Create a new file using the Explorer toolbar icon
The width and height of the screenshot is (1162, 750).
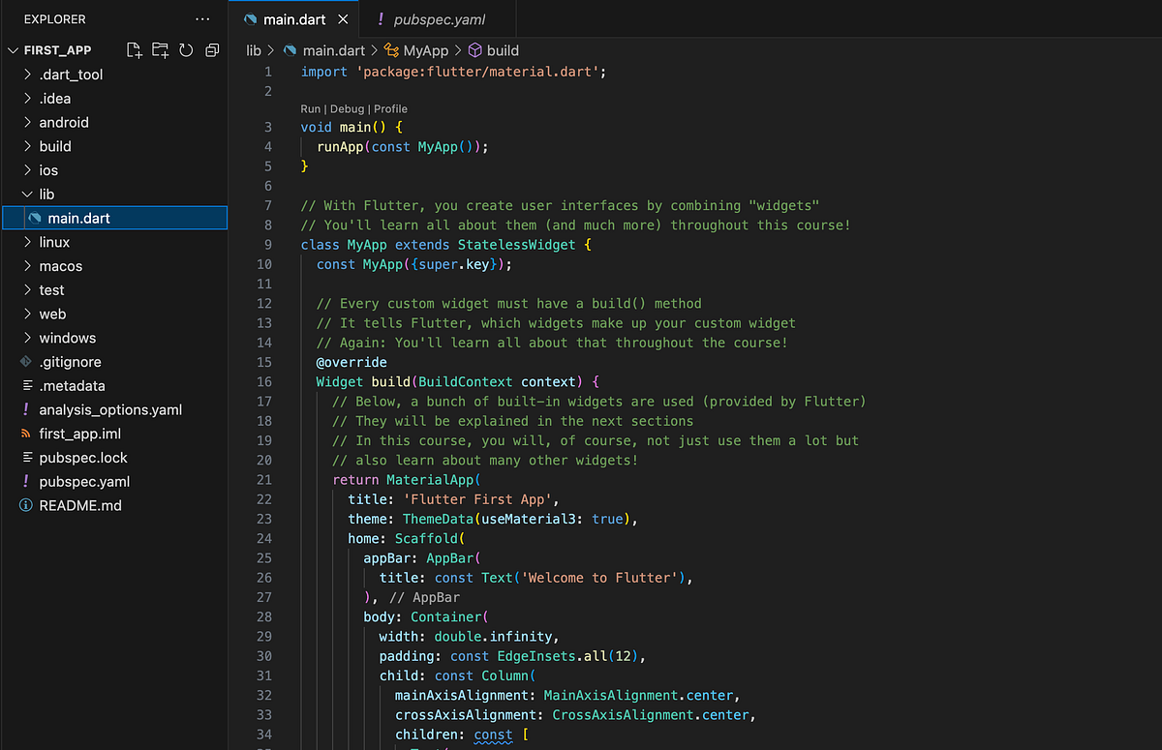tap(136, 49)
